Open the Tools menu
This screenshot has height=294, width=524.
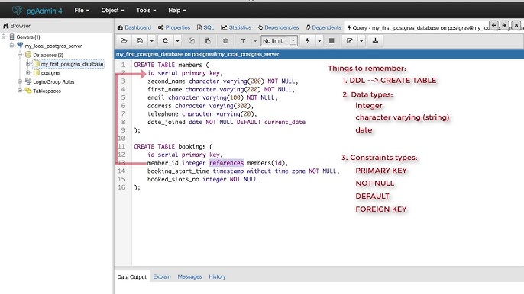tap(146, 11)
